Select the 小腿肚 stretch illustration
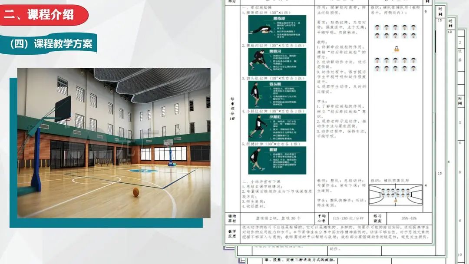 pyautogui.click(x=277, y=127)
